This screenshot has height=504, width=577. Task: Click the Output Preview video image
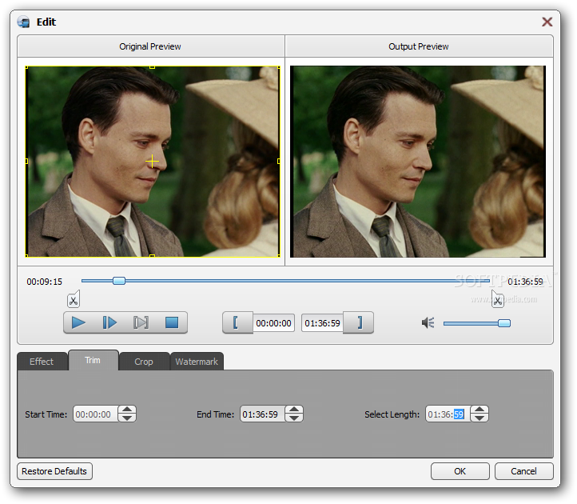(x=418, y=162)
